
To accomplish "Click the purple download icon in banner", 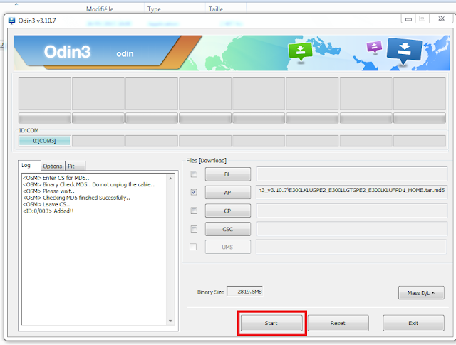I will (374, 47).
